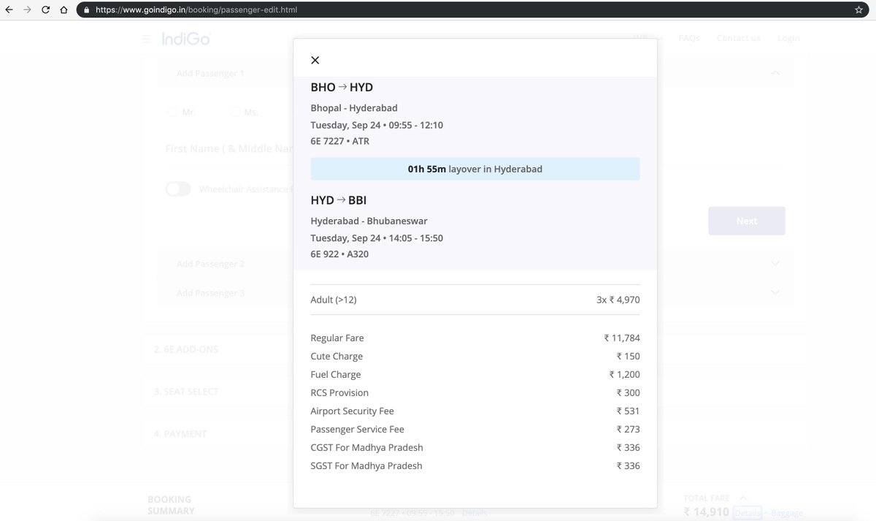
Task: Close the fare details popup
Action: (315, 60)
